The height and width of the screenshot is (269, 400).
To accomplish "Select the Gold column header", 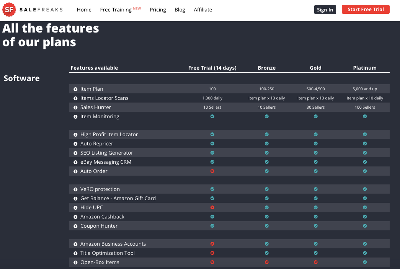I will pyautogui.click(x=315, y=68).
